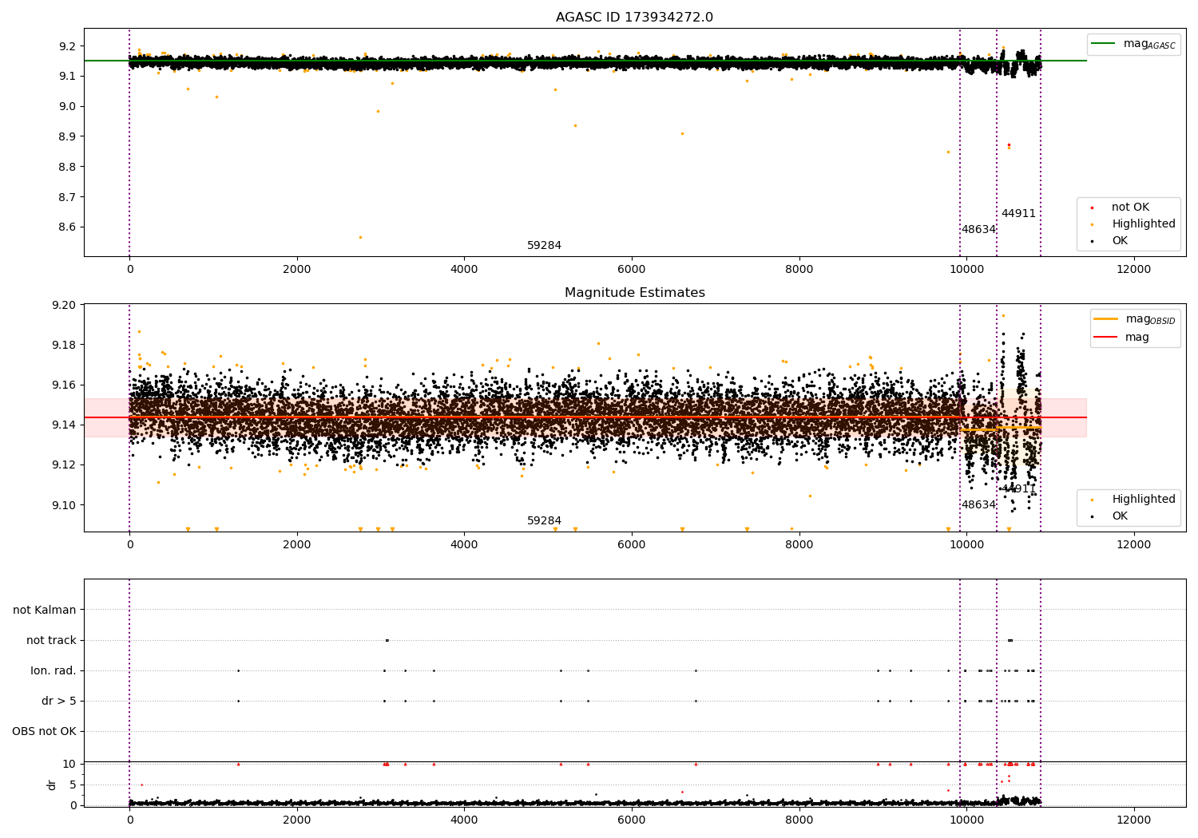
Task: Select 'Highlighted' legend entry in Magnitude Estimates plot
Action: tap(1144, 500)
